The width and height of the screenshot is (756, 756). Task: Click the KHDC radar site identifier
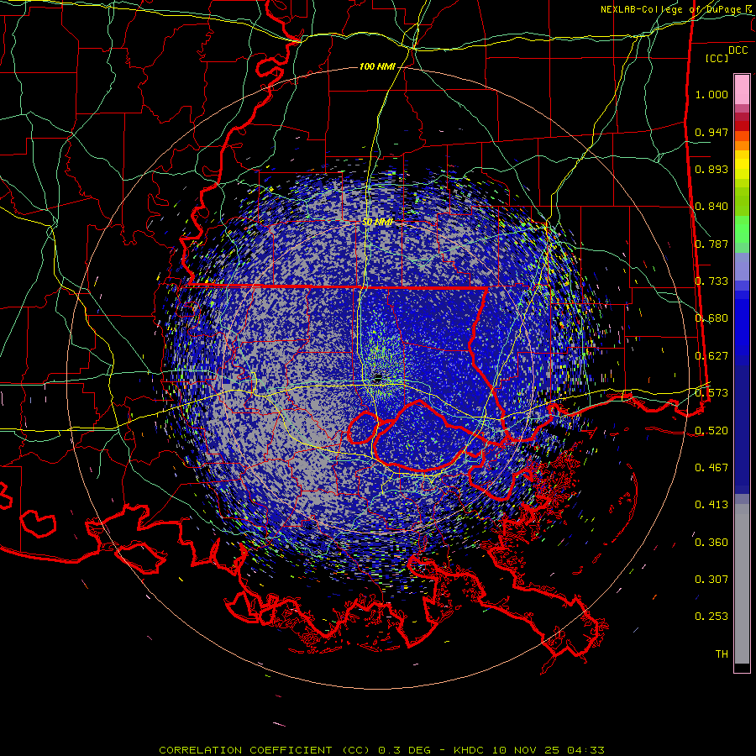[470, 750]
